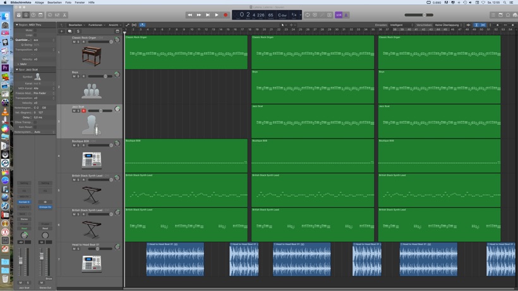Screen dimensions: 518x291
Task: Adjust the Boutique 808 track volume slider
Action: pyautogui.click(x=100, y=145)
